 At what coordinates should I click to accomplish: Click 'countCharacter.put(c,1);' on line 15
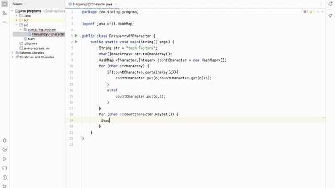click(141, 96)
